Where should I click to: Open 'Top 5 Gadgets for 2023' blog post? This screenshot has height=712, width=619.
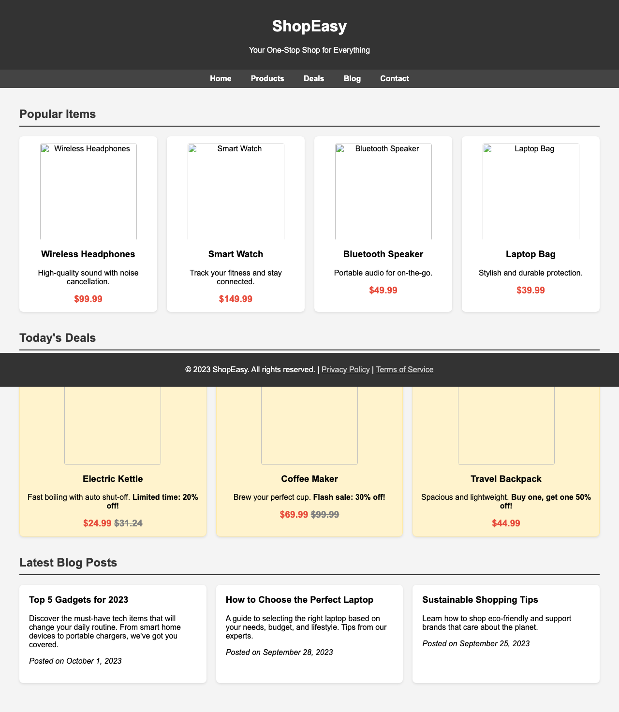pos(80,599)
